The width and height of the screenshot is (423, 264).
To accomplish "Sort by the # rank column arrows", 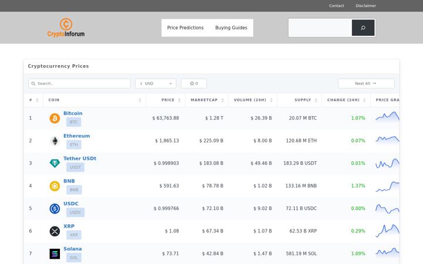I will (37, 100).
